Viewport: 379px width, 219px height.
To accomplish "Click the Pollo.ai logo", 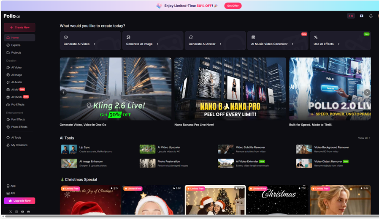I will point(11,16).
